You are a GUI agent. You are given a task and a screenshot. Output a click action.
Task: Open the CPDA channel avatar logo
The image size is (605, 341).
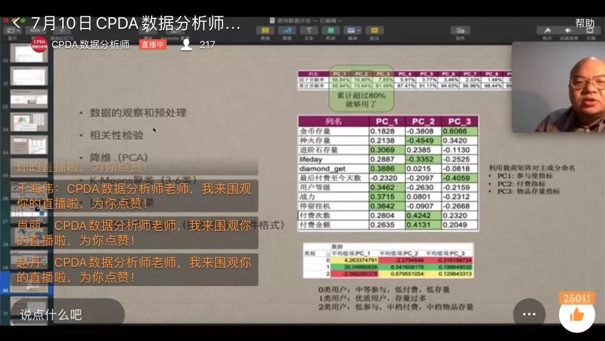(x=39, y=44)
